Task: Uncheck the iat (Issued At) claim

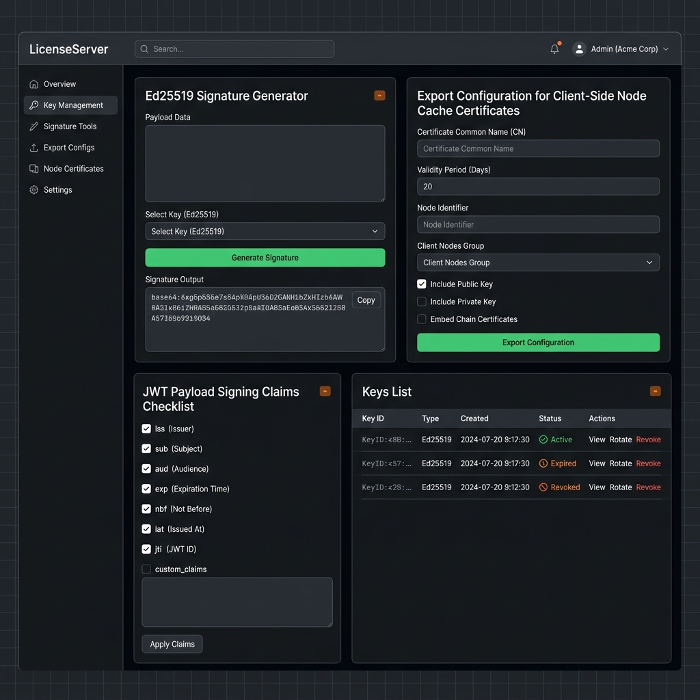Action: pyautogui.click(x=146, y=529)
